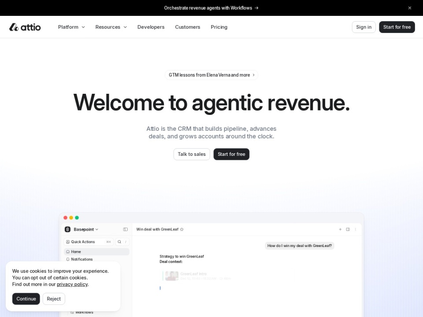Click the plus icon in chat header
423x317 pixels.
point(340,229)
